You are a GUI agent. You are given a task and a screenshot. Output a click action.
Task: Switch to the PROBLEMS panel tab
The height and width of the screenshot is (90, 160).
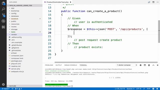[x=49, y=65]
